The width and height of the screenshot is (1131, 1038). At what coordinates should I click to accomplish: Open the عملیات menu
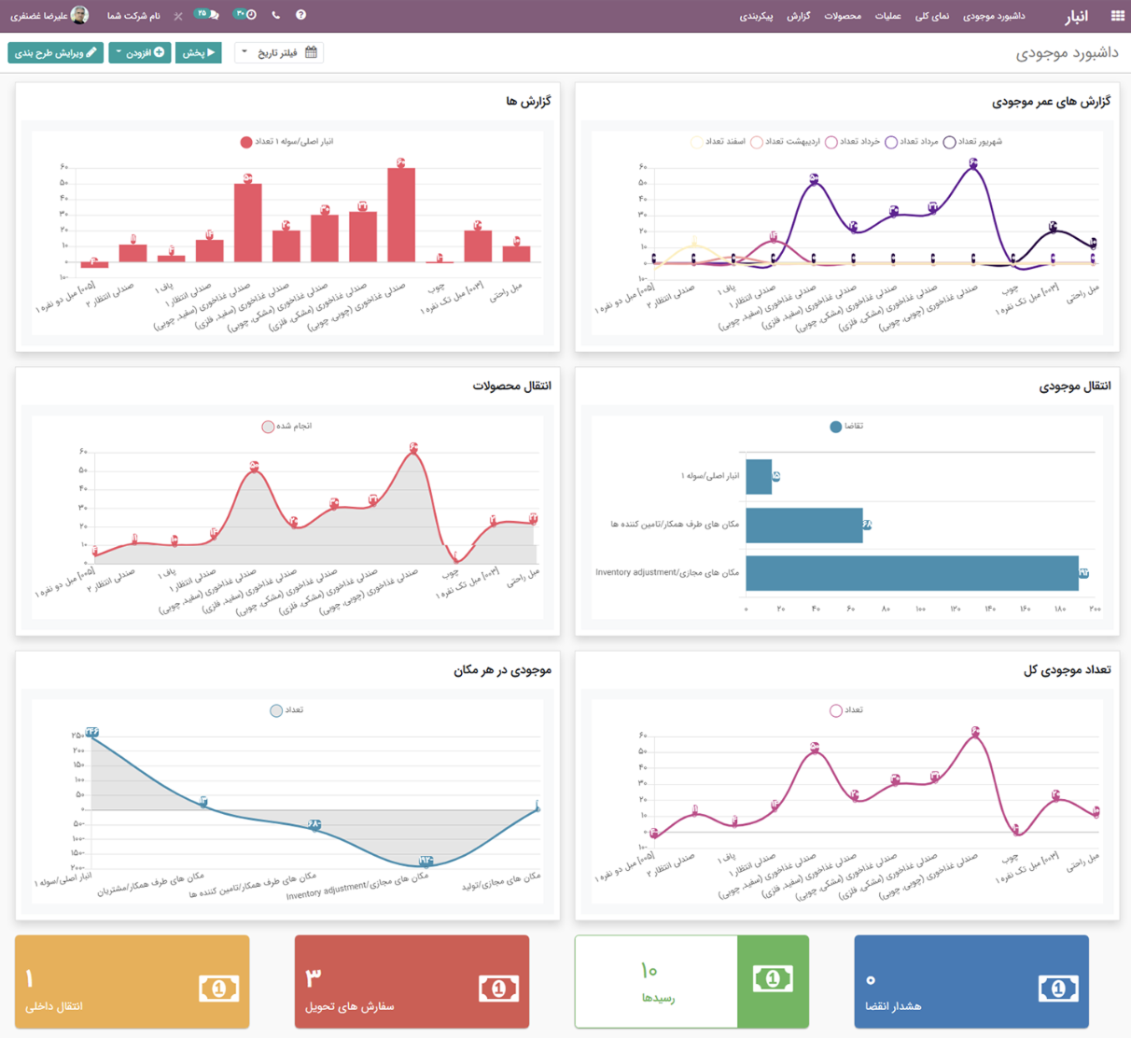[887, 16]
